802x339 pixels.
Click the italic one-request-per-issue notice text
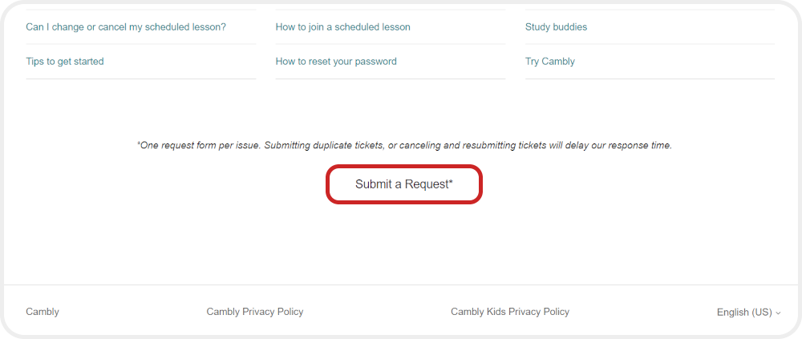(403, 146)
